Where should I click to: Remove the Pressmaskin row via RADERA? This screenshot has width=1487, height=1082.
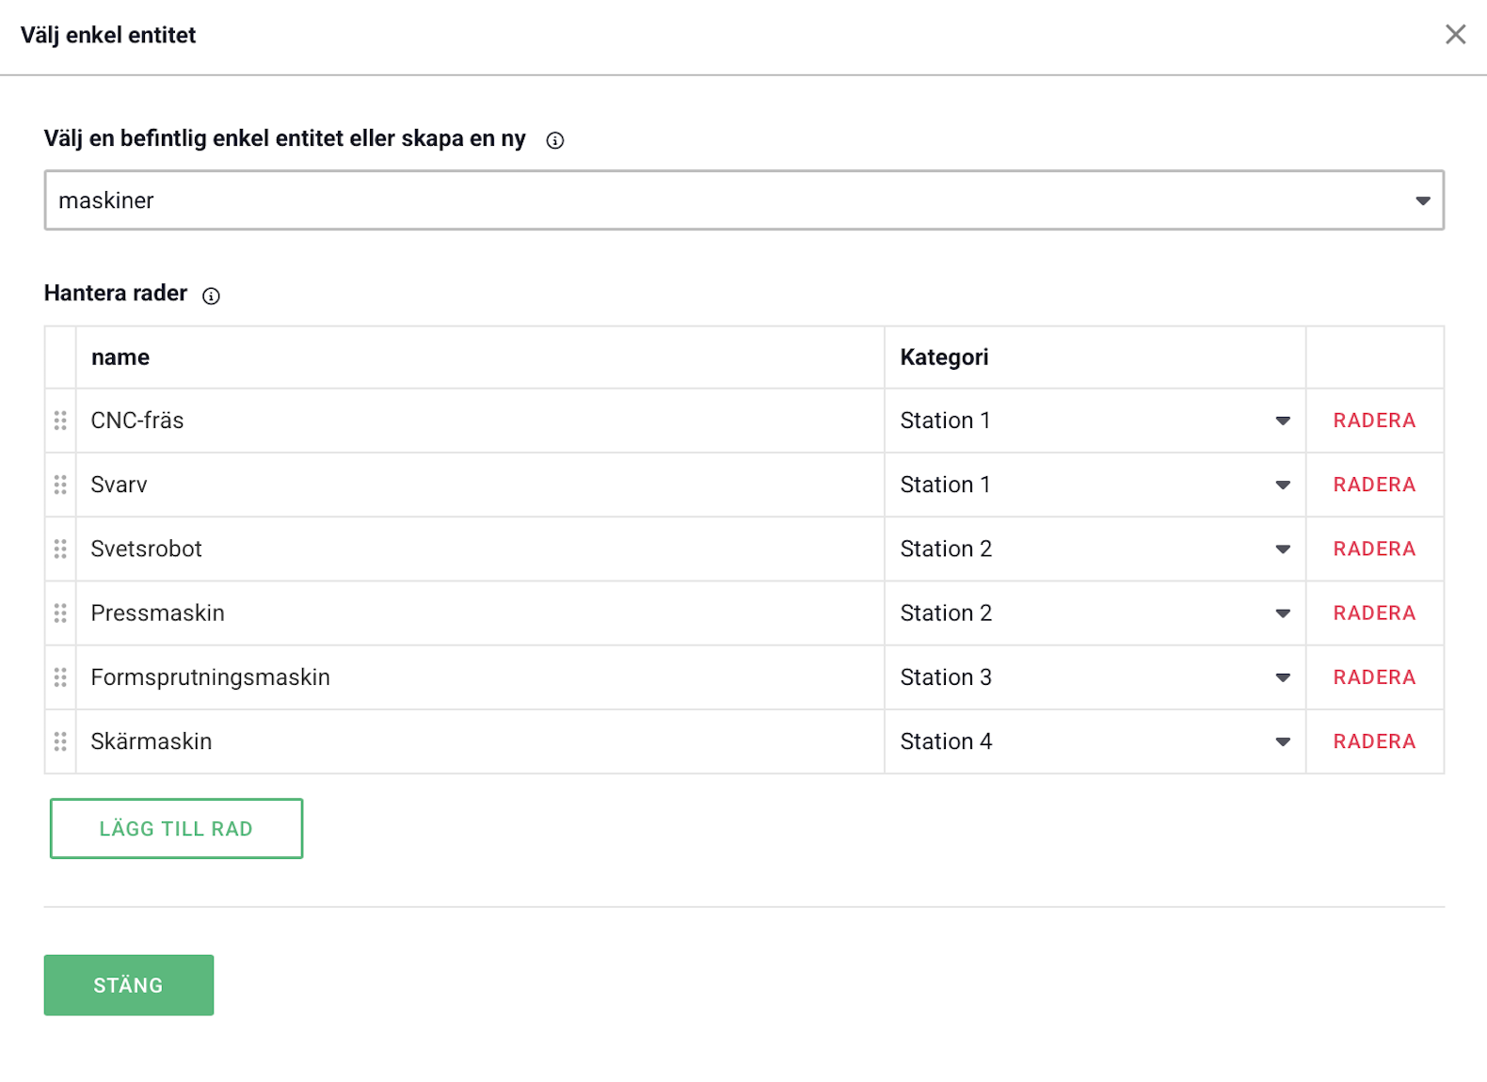click(1374, 613)
